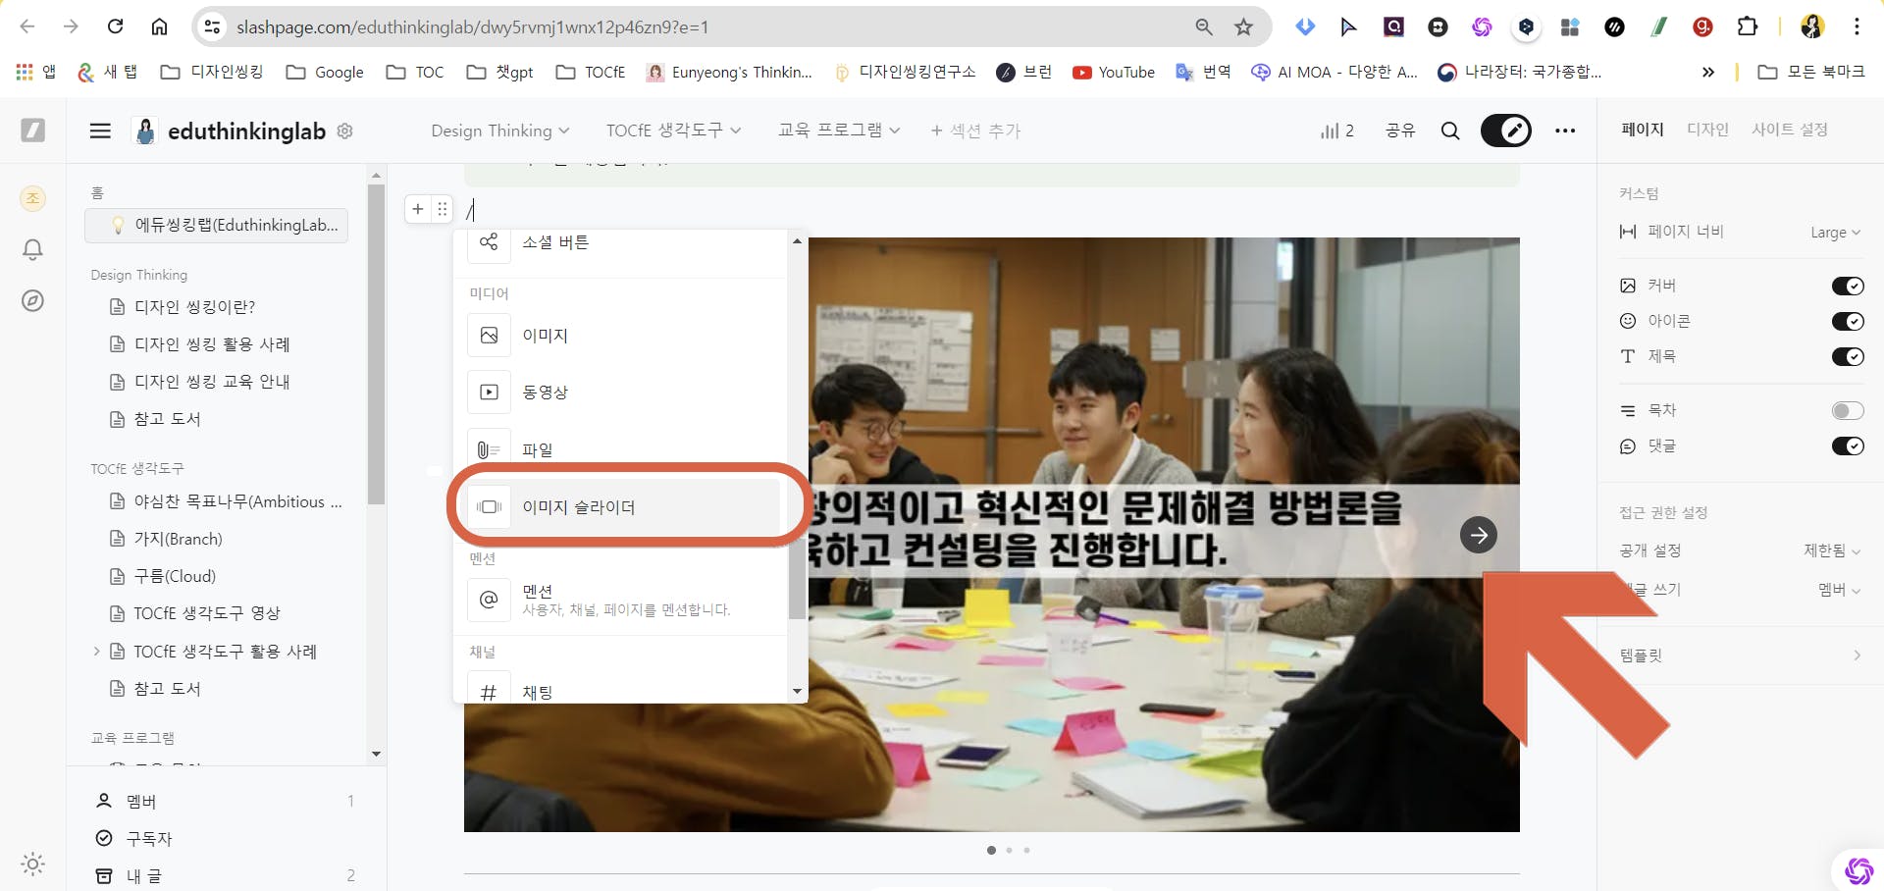Bookmark this page with the star icon
1884x891 pixels.
pos(1243,26)
